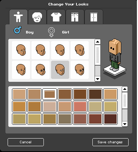This screenshot has height=152, width=138.
Task: Open the body tab with person icon
Action: (x=18, y=17)
